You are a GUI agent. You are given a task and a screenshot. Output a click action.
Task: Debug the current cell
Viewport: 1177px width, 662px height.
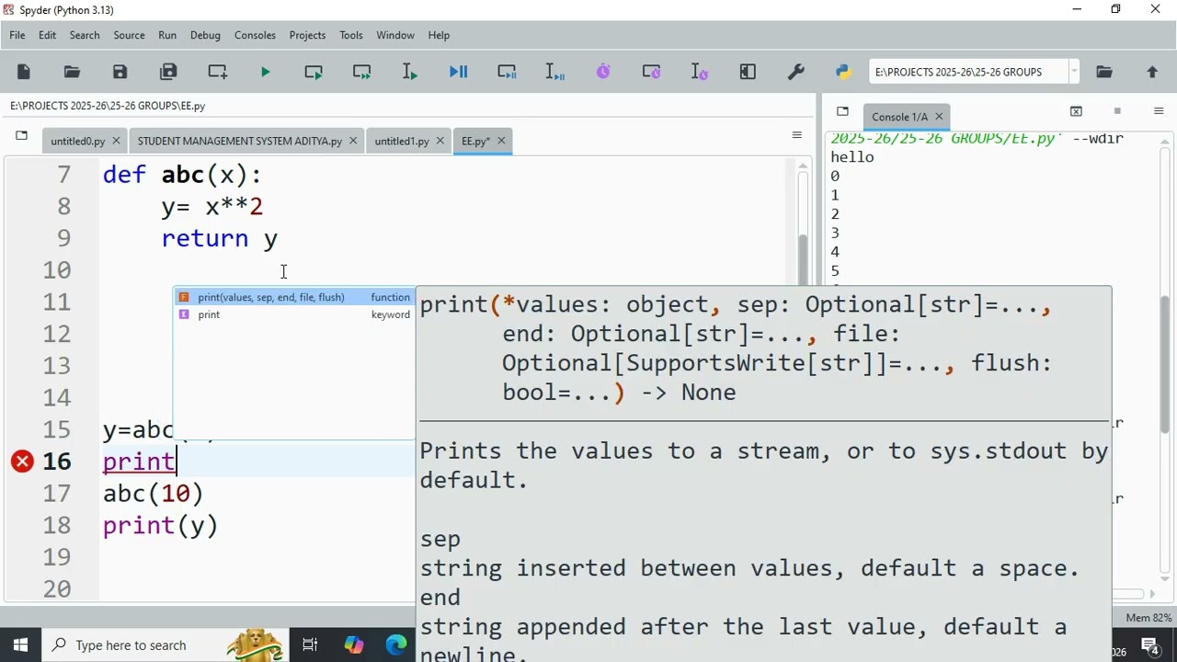[507, 72]
